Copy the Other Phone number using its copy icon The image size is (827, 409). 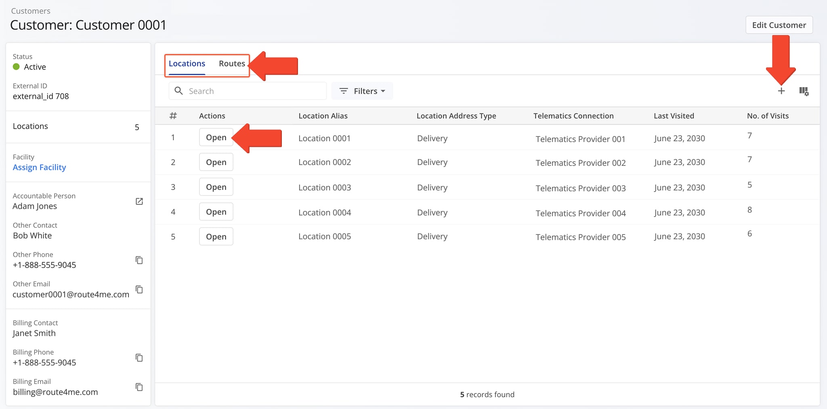[139, 260]
